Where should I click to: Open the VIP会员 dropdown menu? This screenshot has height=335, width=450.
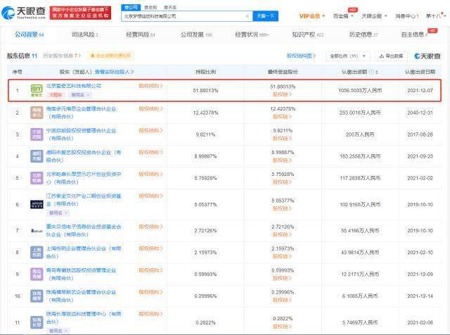[x=312, y=15]
